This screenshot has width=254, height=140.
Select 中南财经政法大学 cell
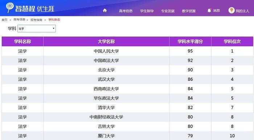coord(106,117)
